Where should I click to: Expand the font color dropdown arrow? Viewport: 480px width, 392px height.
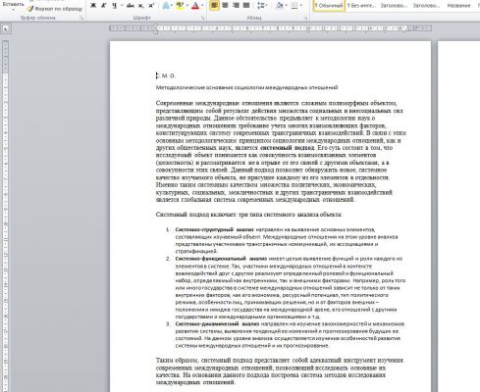tap(202, 5)
